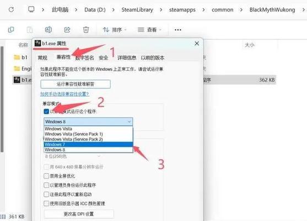
Task: Open the Digital Signatures (数字签名) tab
Action: [84, 57]
